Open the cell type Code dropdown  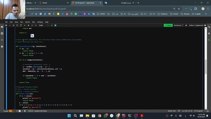44,25
